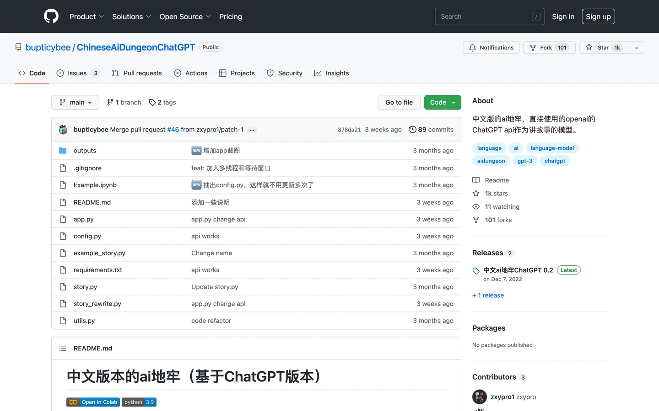Open the green Code dropdown button
This screenshot has height=411, width=659.
(443, 102)
